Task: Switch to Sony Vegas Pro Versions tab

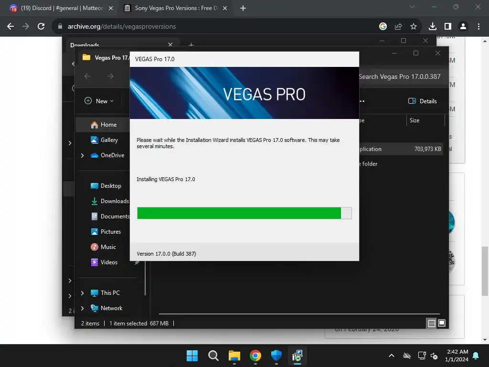Action: [176, 8]
